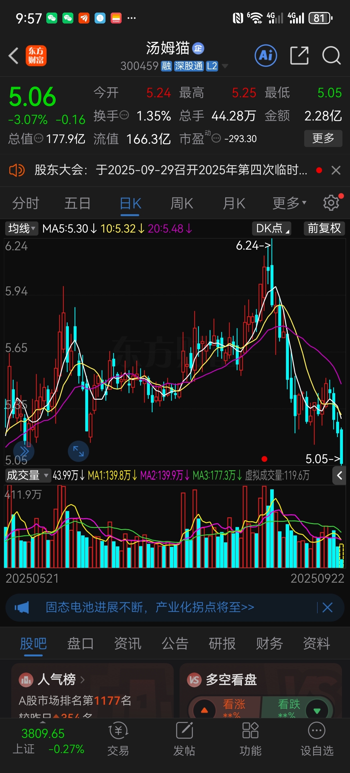Viewport: 350px width, 773px height.
Task: Tap the 更多 quote details button
Action: pos(323,138)
